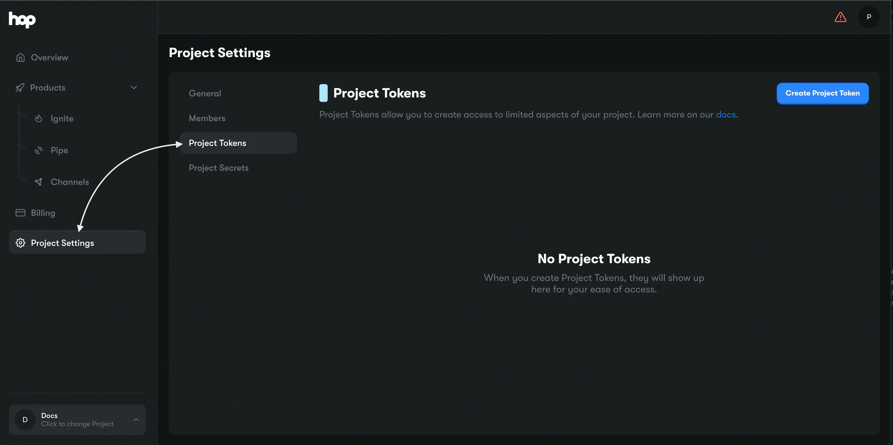Open the red warning alert icon
Viewport: 893px width, 445px height.
pyautogui.click(x=840, y=17)
